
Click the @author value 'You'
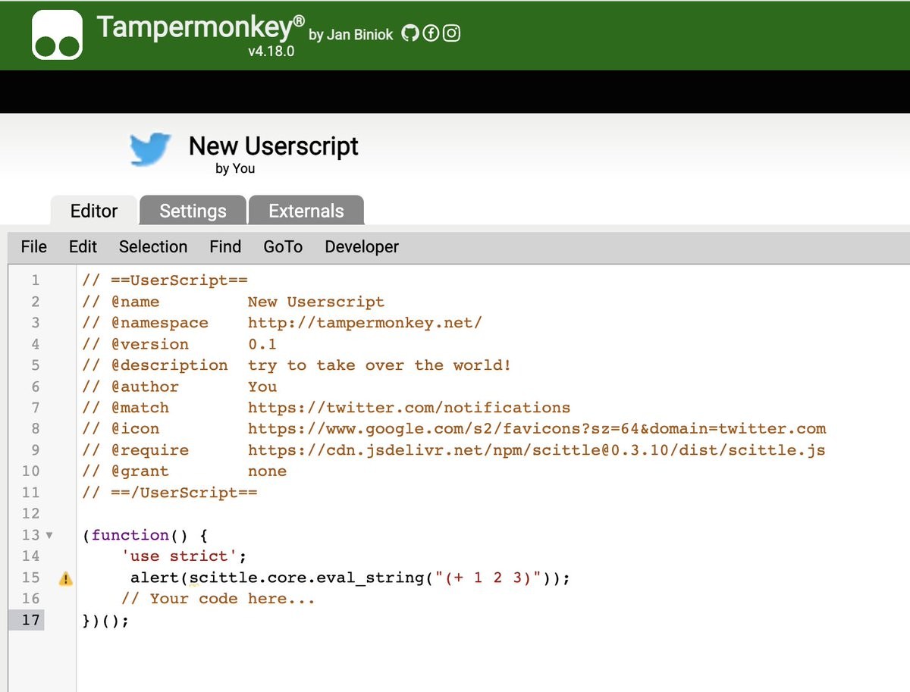262,387
